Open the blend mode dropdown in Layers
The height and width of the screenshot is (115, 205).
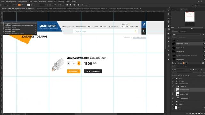click(182, 73)
